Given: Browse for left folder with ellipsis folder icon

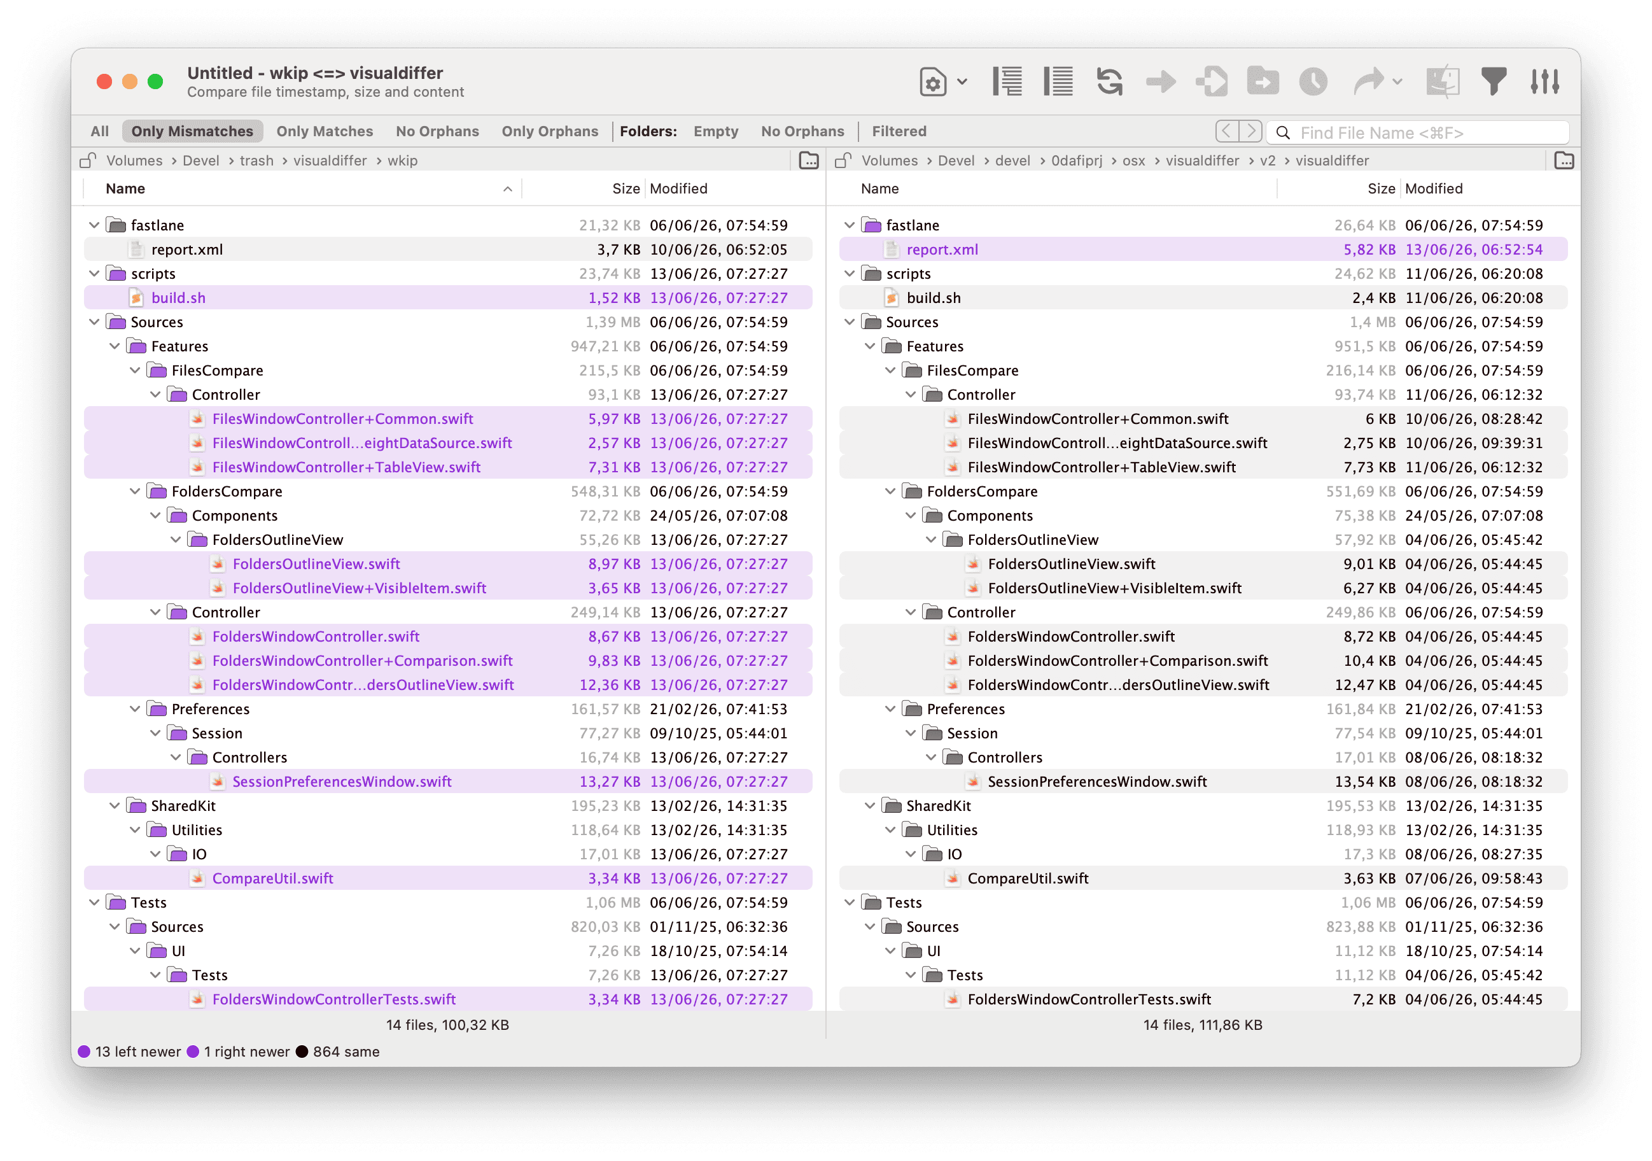Looking at the screenshot, I should coord(809,160).
